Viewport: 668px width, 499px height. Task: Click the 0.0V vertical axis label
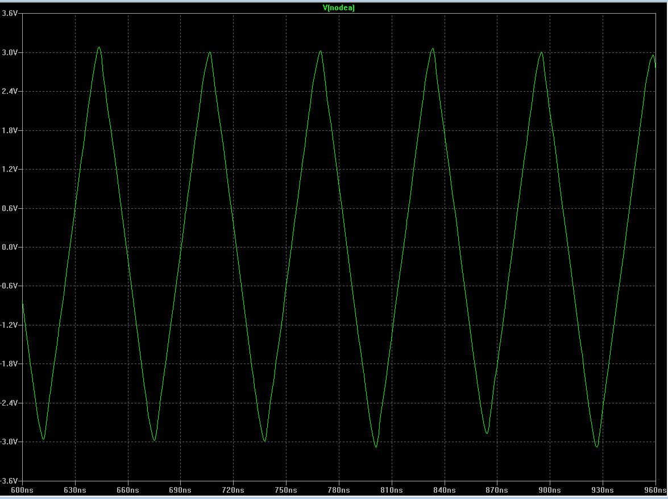(x=10, y=247)
